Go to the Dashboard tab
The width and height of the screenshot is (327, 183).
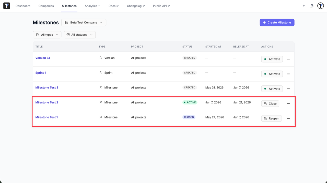click(x=23, y=6)
